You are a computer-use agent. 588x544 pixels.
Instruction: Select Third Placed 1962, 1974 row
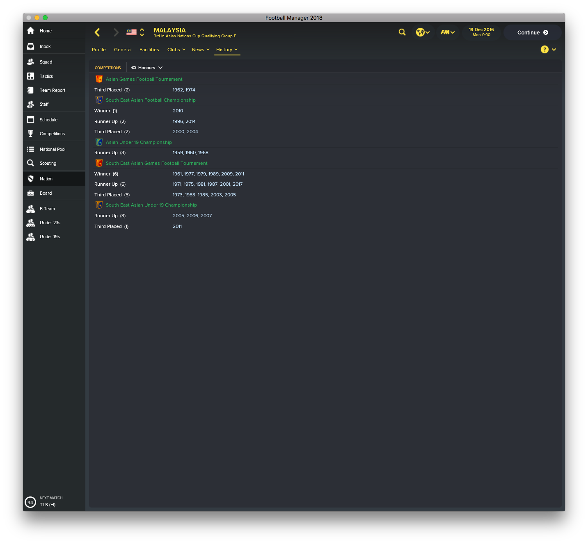325,90
